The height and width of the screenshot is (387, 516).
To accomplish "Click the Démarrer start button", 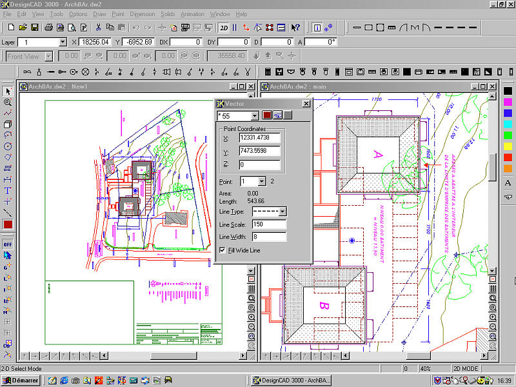I will pos(21,380).
